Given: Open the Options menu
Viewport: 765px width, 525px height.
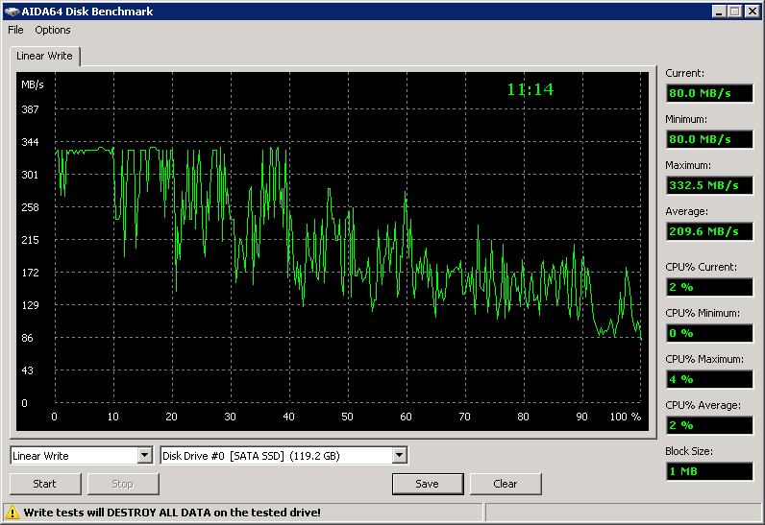Looking at the screenshot, I should (53, 30).
